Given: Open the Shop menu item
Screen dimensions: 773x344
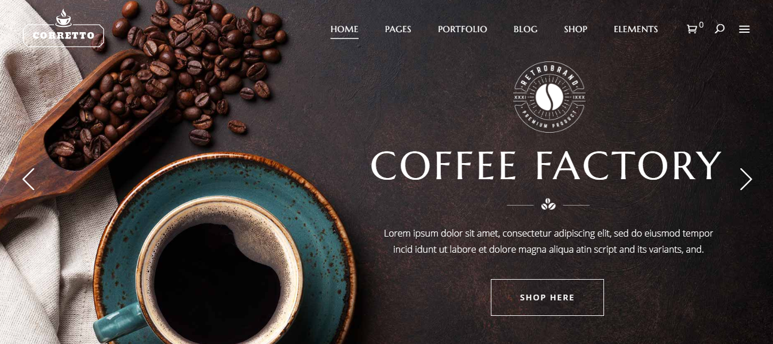Looking at the screenshot, I should (575, 29).
